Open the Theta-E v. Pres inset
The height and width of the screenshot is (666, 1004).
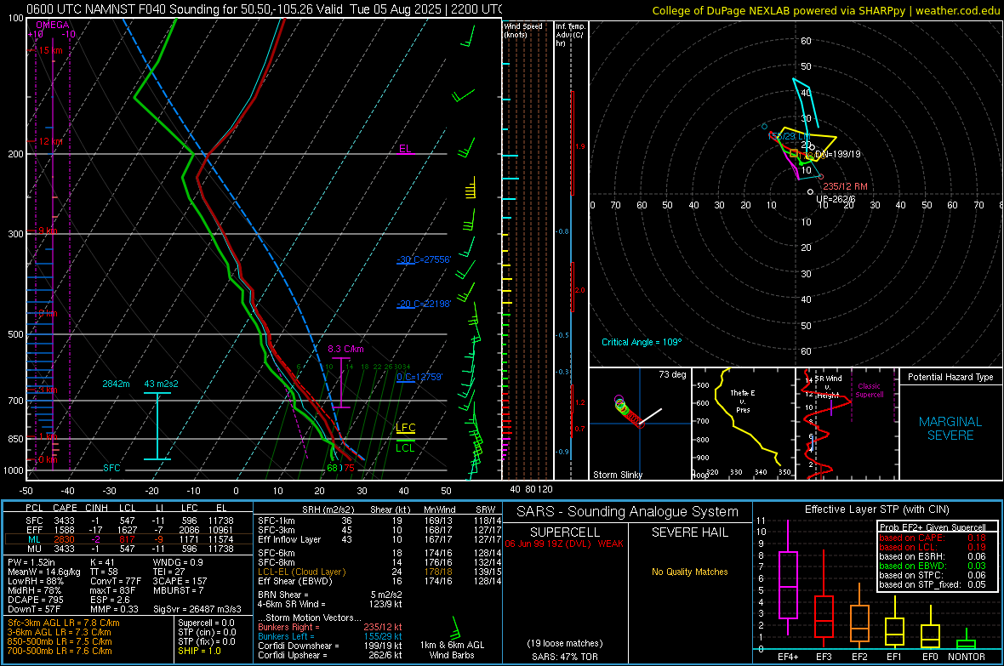[x=744, y=424]
